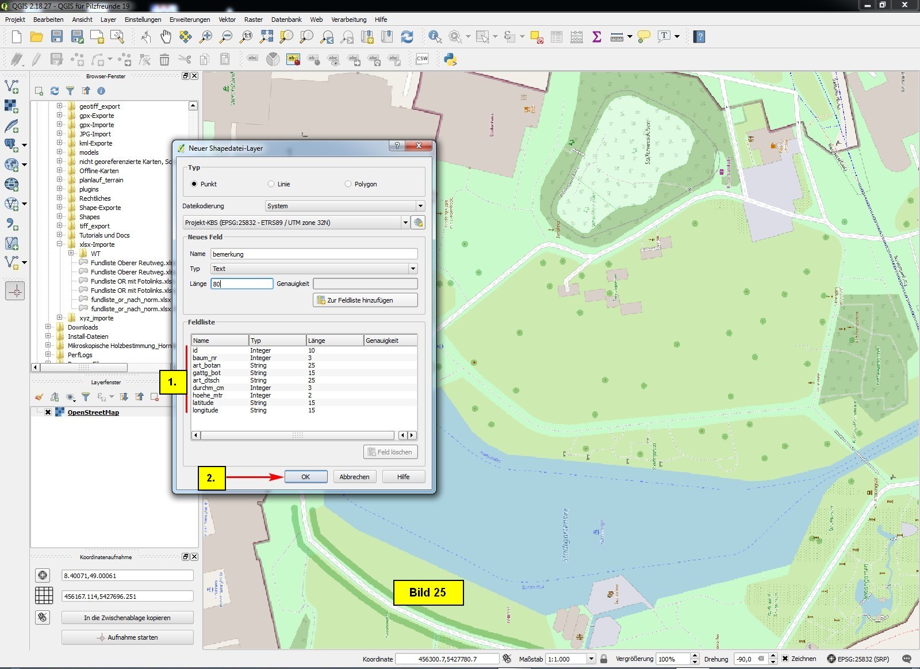Open the Python console icon
The image size is (920, 669).
pos(450,59)
